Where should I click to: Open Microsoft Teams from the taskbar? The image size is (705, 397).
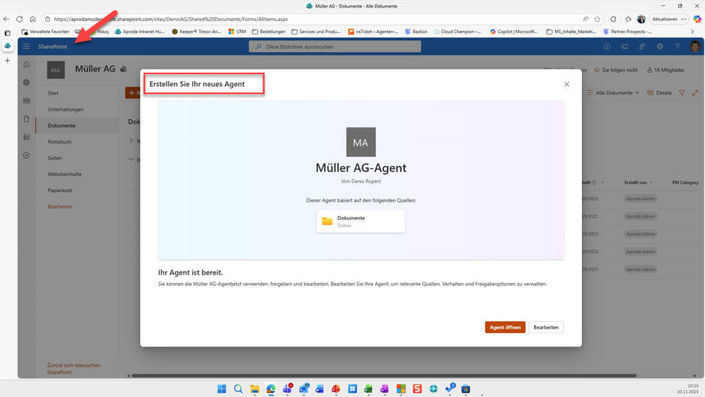(x=287, y=389)
